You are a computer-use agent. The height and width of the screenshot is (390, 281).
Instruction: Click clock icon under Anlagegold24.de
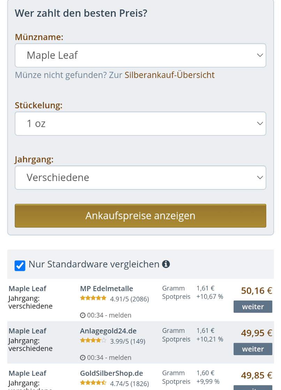click(x=83, y=358)
